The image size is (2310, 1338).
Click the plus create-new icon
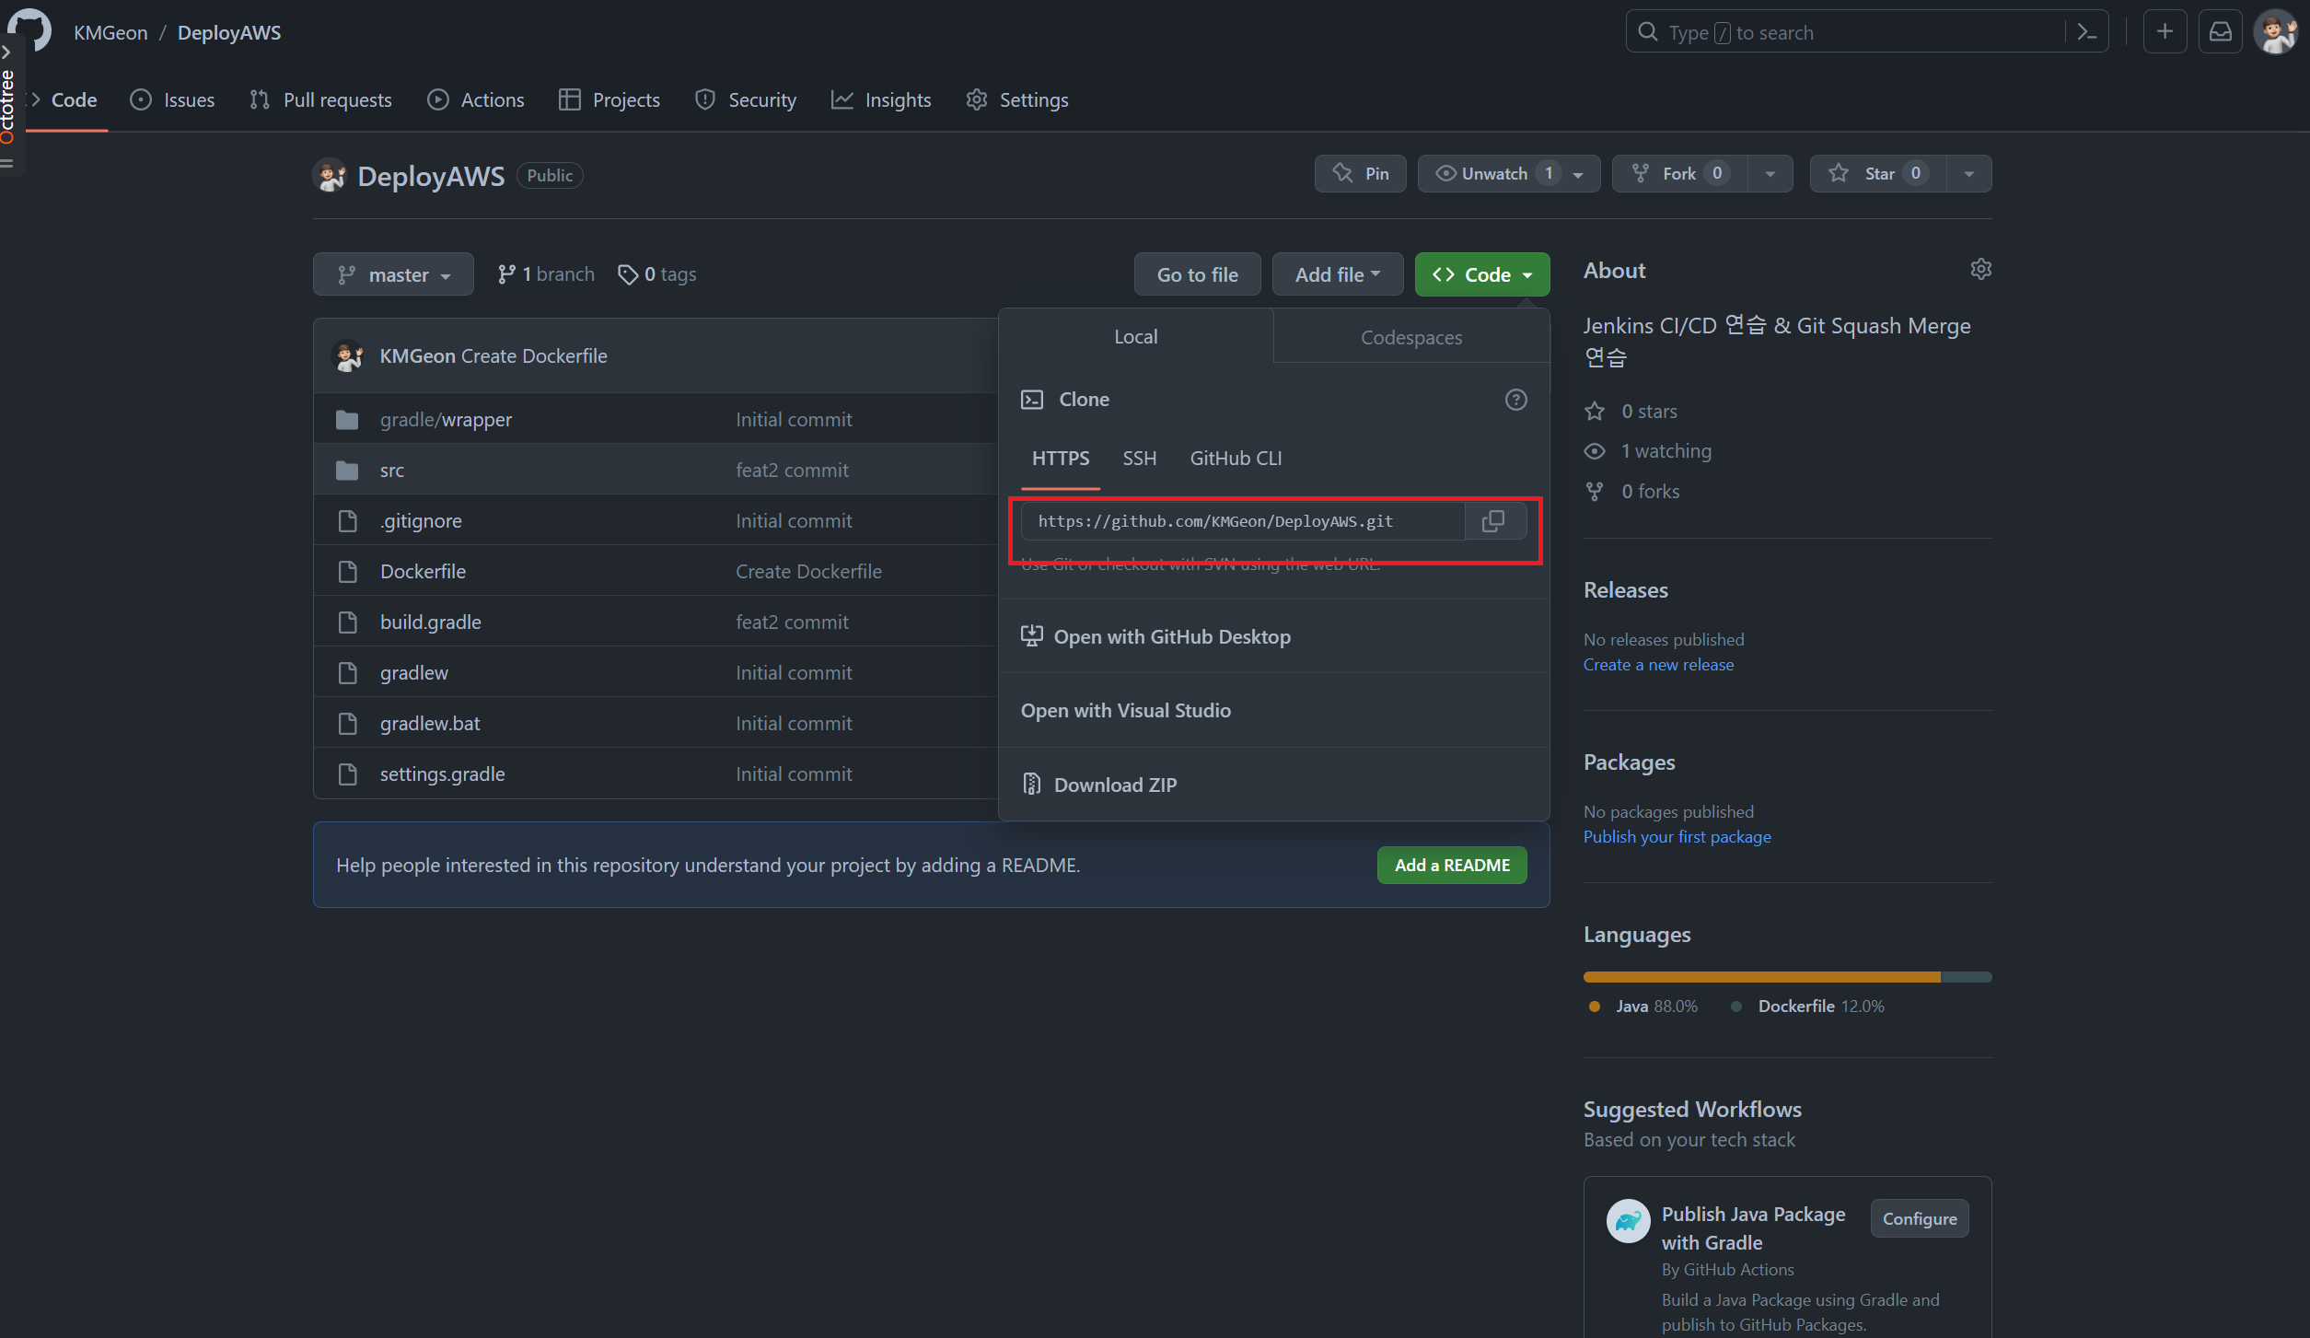2165,32
